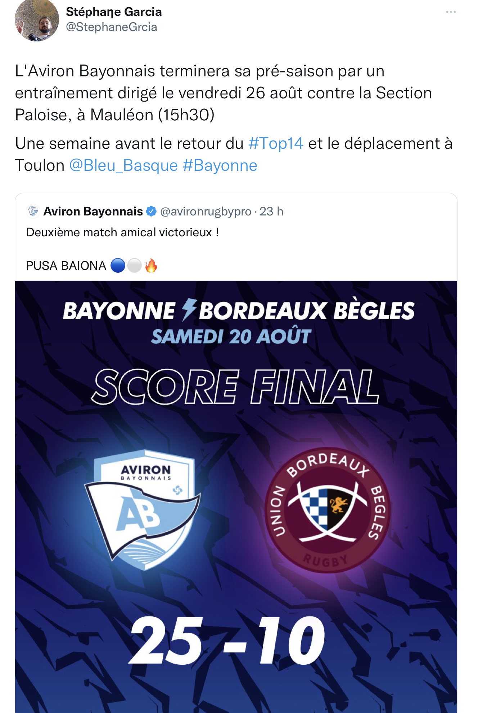Click the Aviron Bayonnais name in the quoted tweet
The width and height of the screenshot is (487, 713).
93,211
